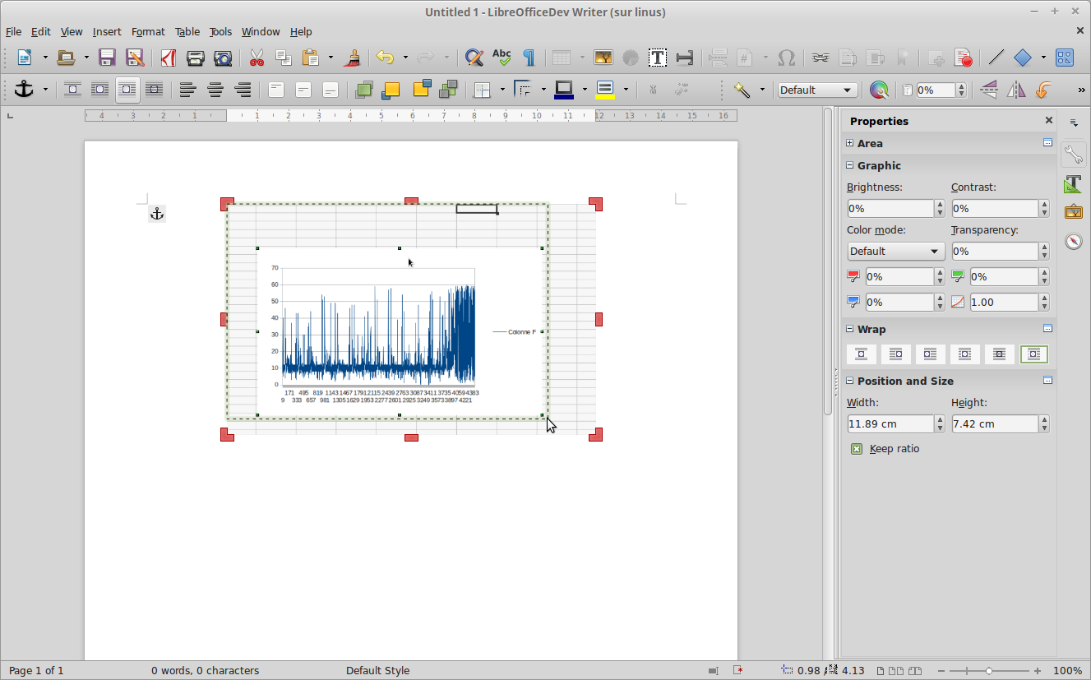Select the first Wrap option in sidebar

[861, 354]
